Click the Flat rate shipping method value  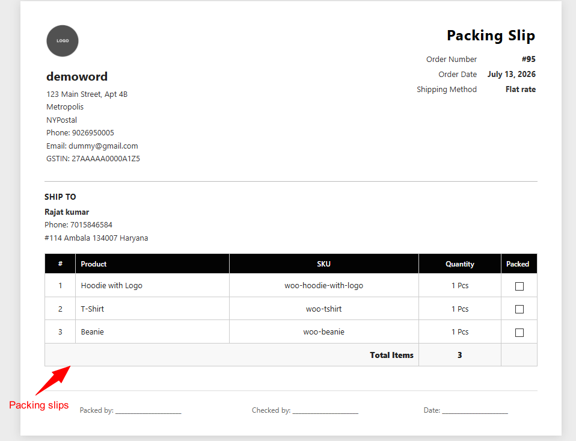(521, 89)
